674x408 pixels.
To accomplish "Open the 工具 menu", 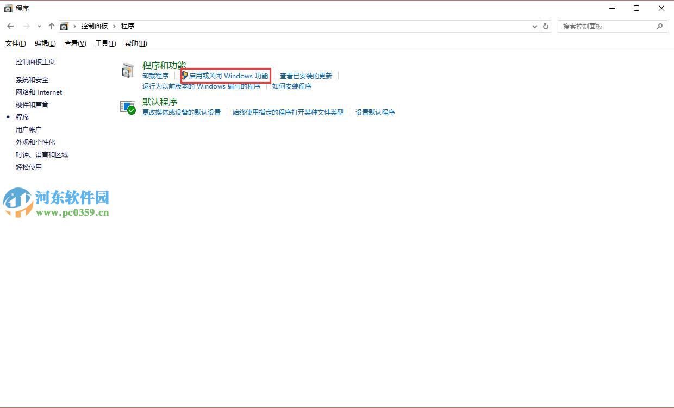I will click(105, 43).
